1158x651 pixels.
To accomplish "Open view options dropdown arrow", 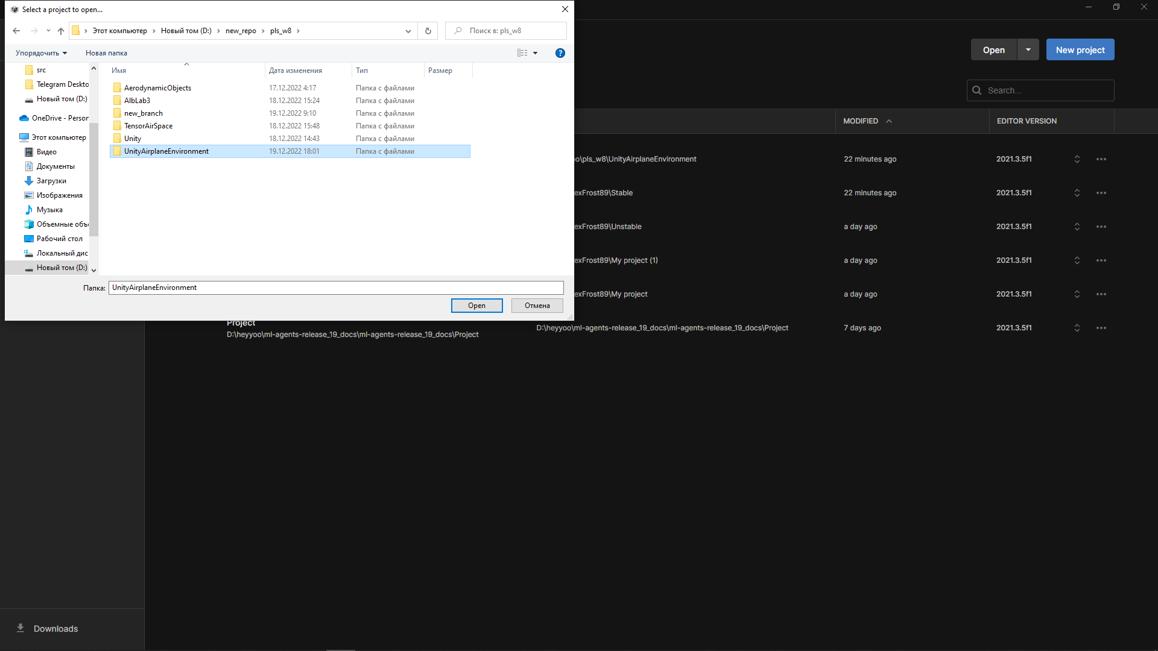I will (x=535, y=53).
